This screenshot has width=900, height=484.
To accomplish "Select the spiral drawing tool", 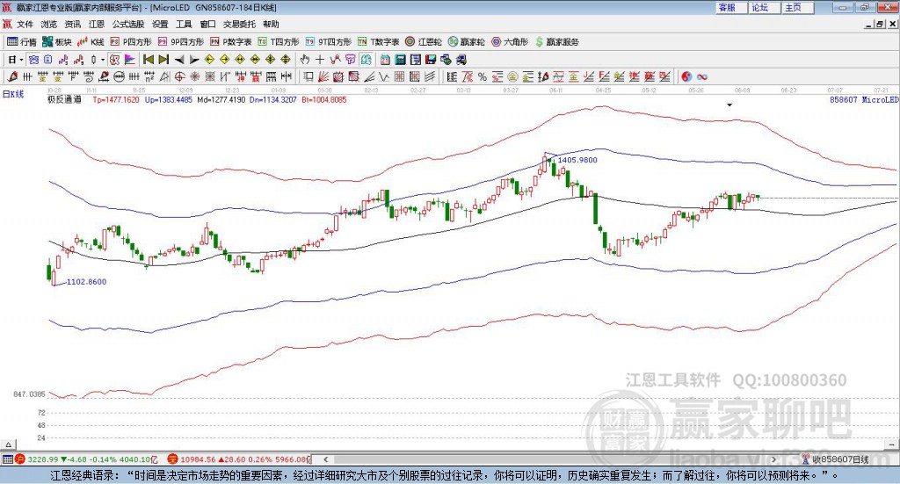I will [x=89, y=76].
